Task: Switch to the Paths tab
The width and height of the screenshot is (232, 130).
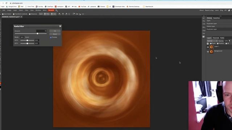Action: tap(222, 38)
